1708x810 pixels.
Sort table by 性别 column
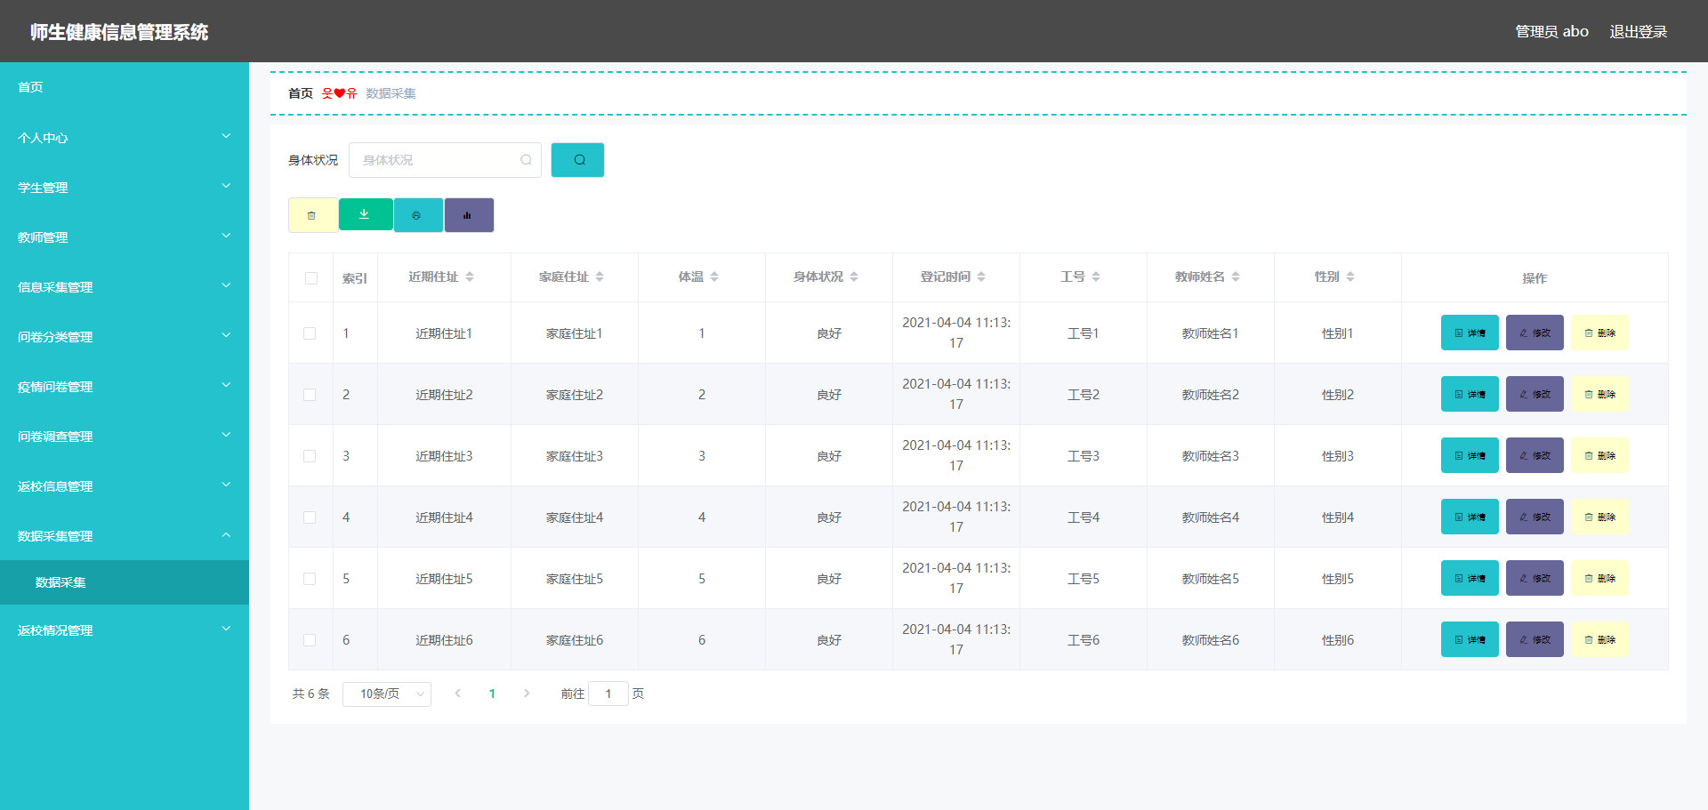click(x=1350, y=277)
